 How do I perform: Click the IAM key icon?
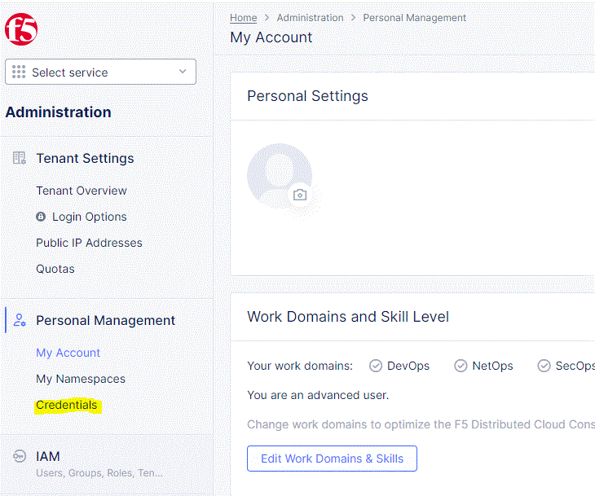coord(20,456)
